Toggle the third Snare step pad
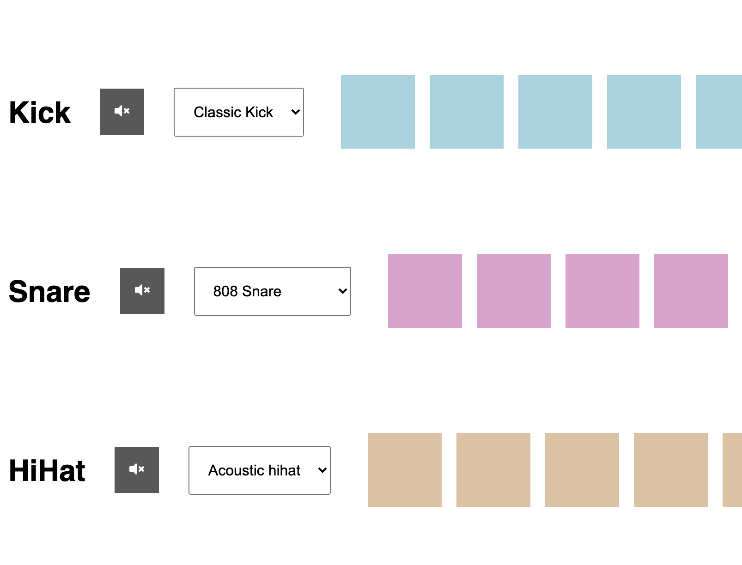Image resolution: width=742 pixels, height=565 pixels. pos(602,291)
